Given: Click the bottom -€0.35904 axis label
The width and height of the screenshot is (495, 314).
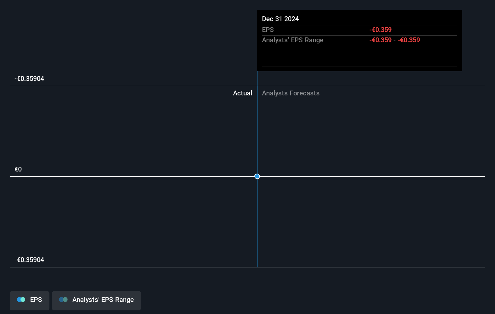Looking at the screenshot, I should coord(29,260).
